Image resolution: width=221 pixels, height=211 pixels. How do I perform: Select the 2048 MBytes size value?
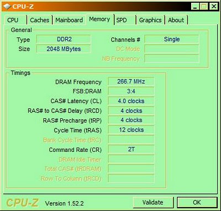click(x=64, y=49)
